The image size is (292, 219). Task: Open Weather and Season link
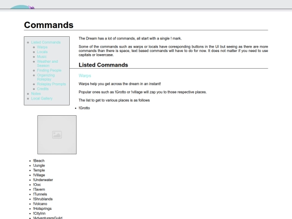click(48, 63)
